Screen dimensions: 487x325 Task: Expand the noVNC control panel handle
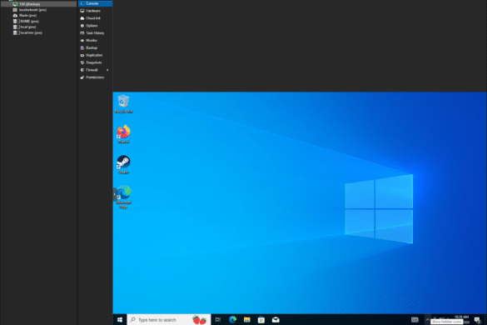(115, 194)
